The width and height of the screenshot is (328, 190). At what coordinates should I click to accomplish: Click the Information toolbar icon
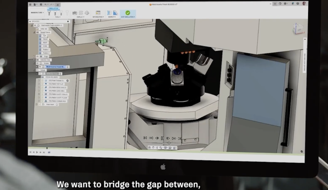pos(98,13)
